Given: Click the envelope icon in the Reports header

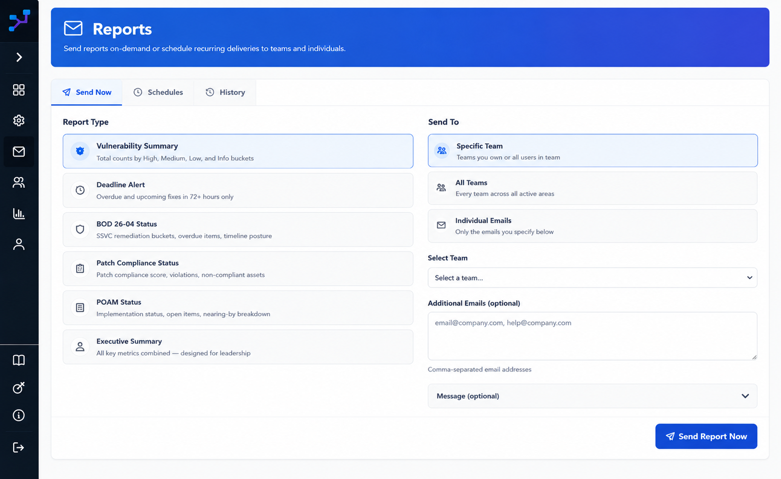Looking at the screenshot, I should click(x=73, y=28).
